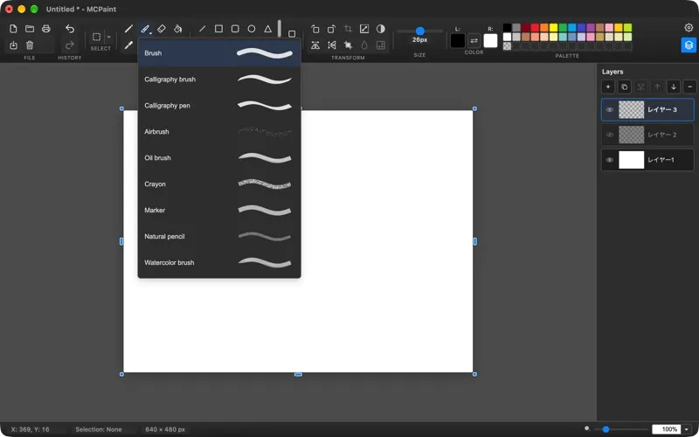
Task: Click the left (L) black color swatch
Action: pyautogui.click(x=458, y=40)
